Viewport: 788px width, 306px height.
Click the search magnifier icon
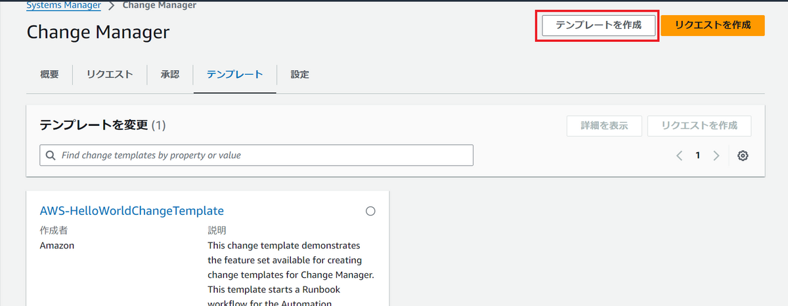click(51, 155)
